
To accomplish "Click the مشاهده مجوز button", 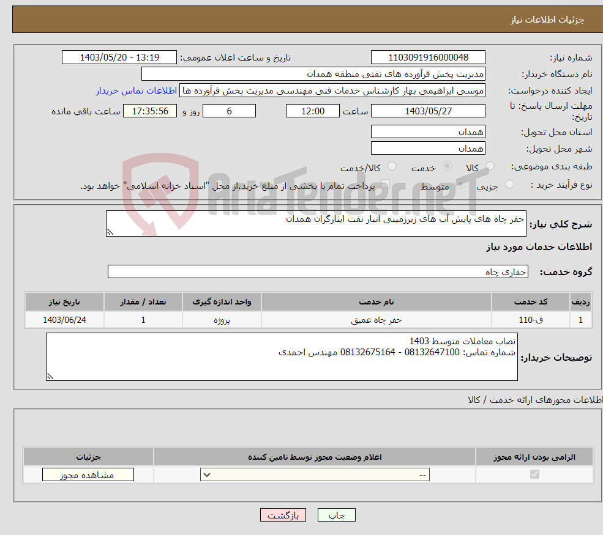I will point(88,474).
